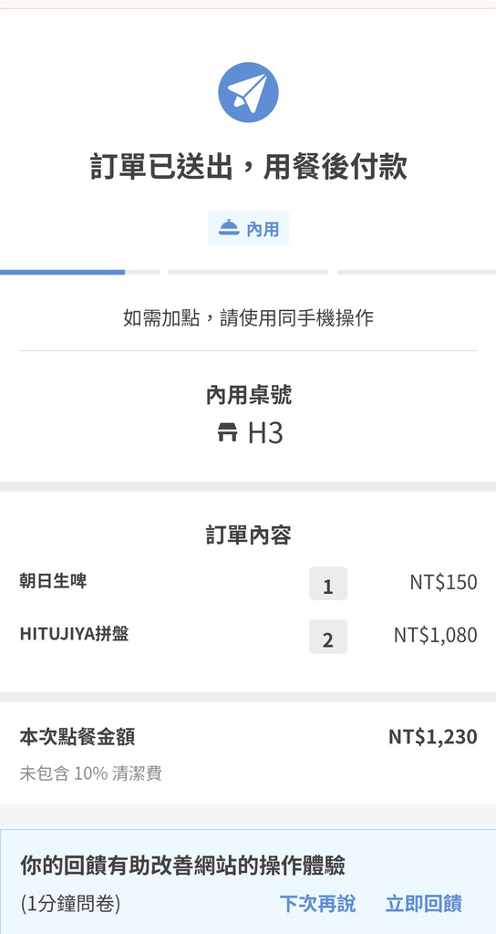Click the service bell dine-in icon
Image resolution: width=496 pixels, height=934 pixels.
click(229, 227)
